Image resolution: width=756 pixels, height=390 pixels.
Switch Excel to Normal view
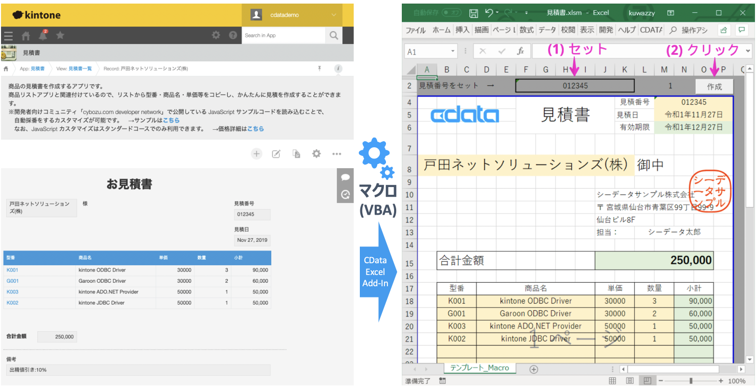pos(612,381)
